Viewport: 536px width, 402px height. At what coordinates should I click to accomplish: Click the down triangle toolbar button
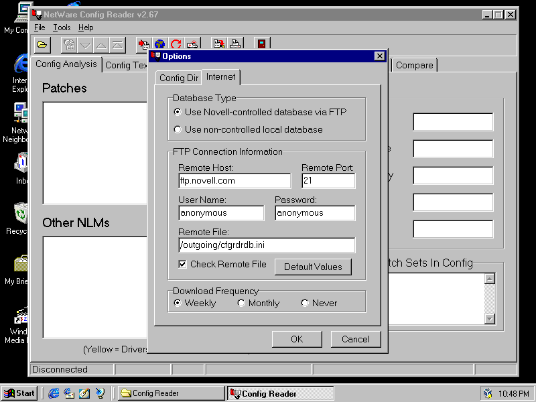point(85,45)
